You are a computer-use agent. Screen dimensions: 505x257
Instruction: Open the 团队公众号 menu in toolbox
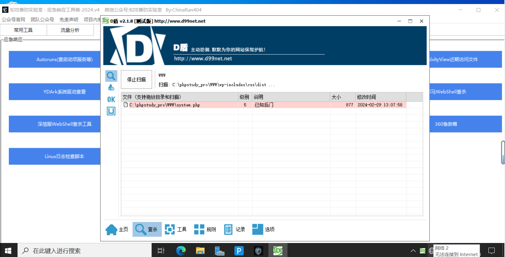pyautogui.click(x=42, y=19)
